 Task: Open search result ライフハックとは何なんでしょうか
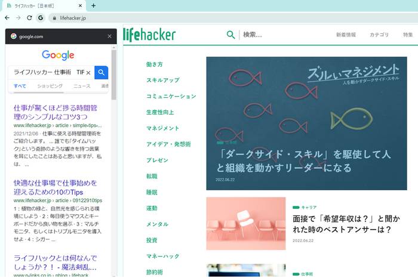[55, 262]
